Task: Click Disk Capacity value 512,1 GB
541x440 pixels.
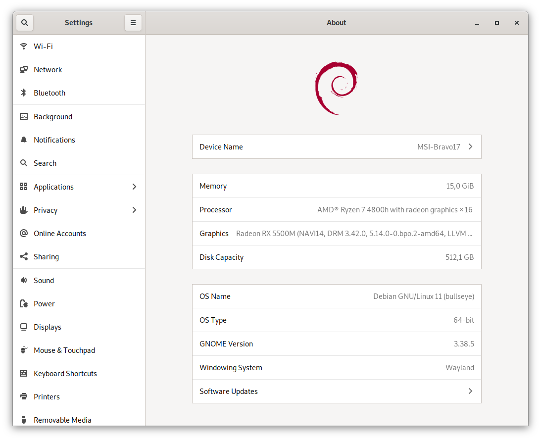Action: pos(459,257)
